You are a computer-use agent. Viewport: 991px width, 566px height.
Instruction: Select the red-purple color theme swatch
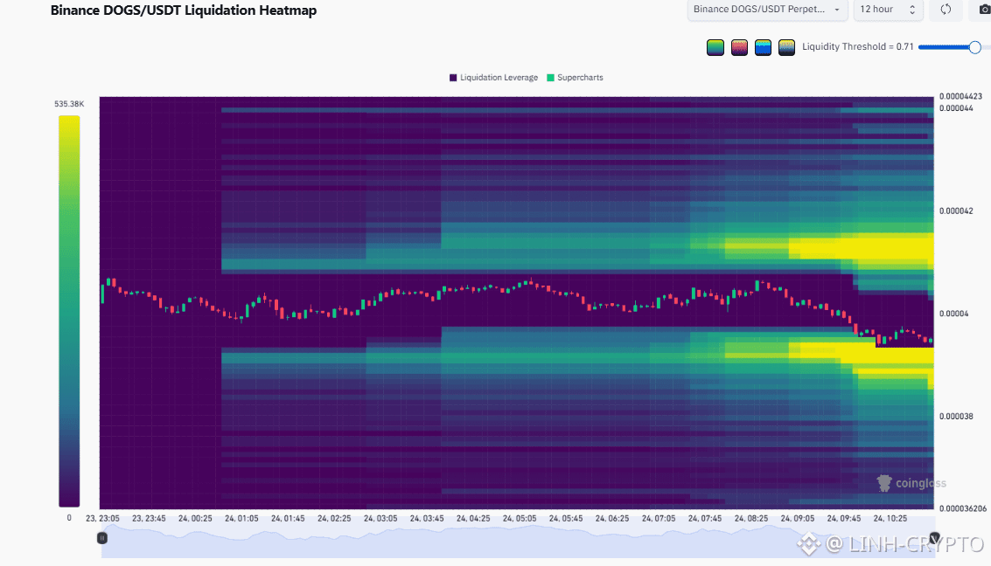(x=739, y=47)
